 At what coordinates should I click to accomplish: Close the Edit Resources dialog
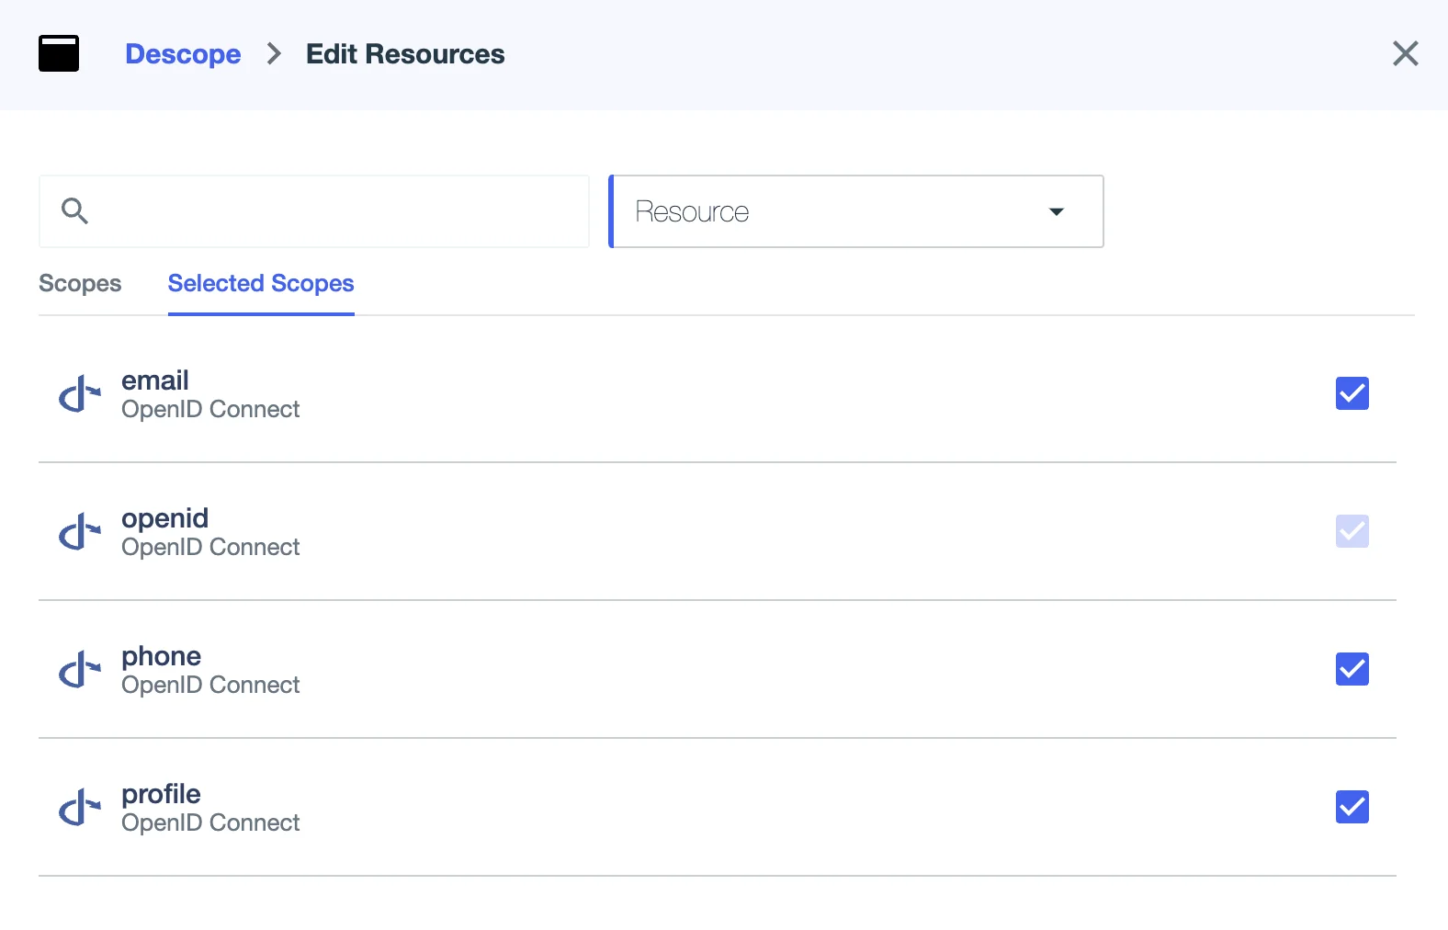[1405, 53]
